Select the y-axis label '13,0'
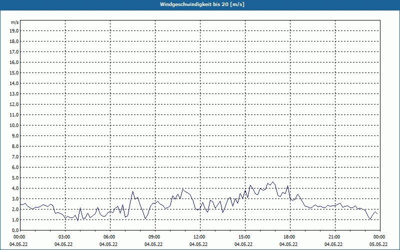Screen dimensions: 400x250 [14, 94]
